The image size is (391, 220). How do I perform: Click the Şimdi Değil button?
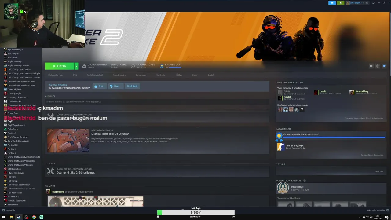pos(132,86)
